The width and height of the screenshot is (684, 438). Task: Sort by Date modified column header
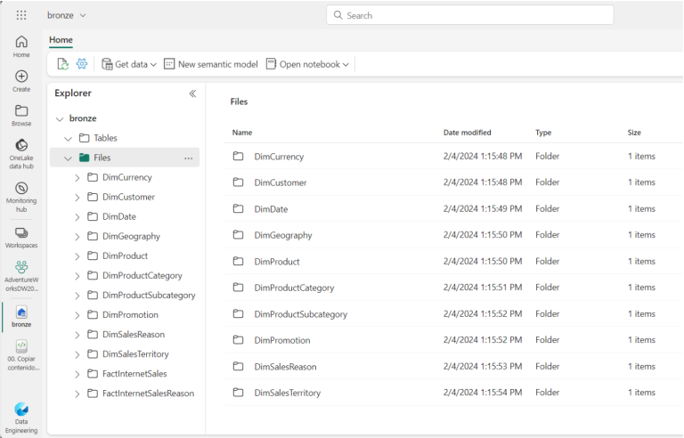[468, 132]
